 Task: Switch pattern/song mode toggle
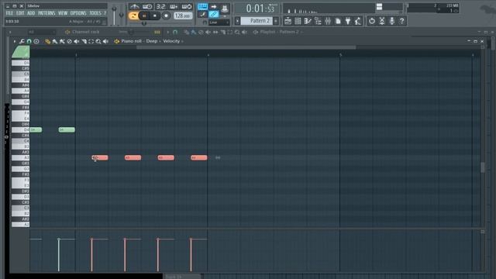point(133,15)
